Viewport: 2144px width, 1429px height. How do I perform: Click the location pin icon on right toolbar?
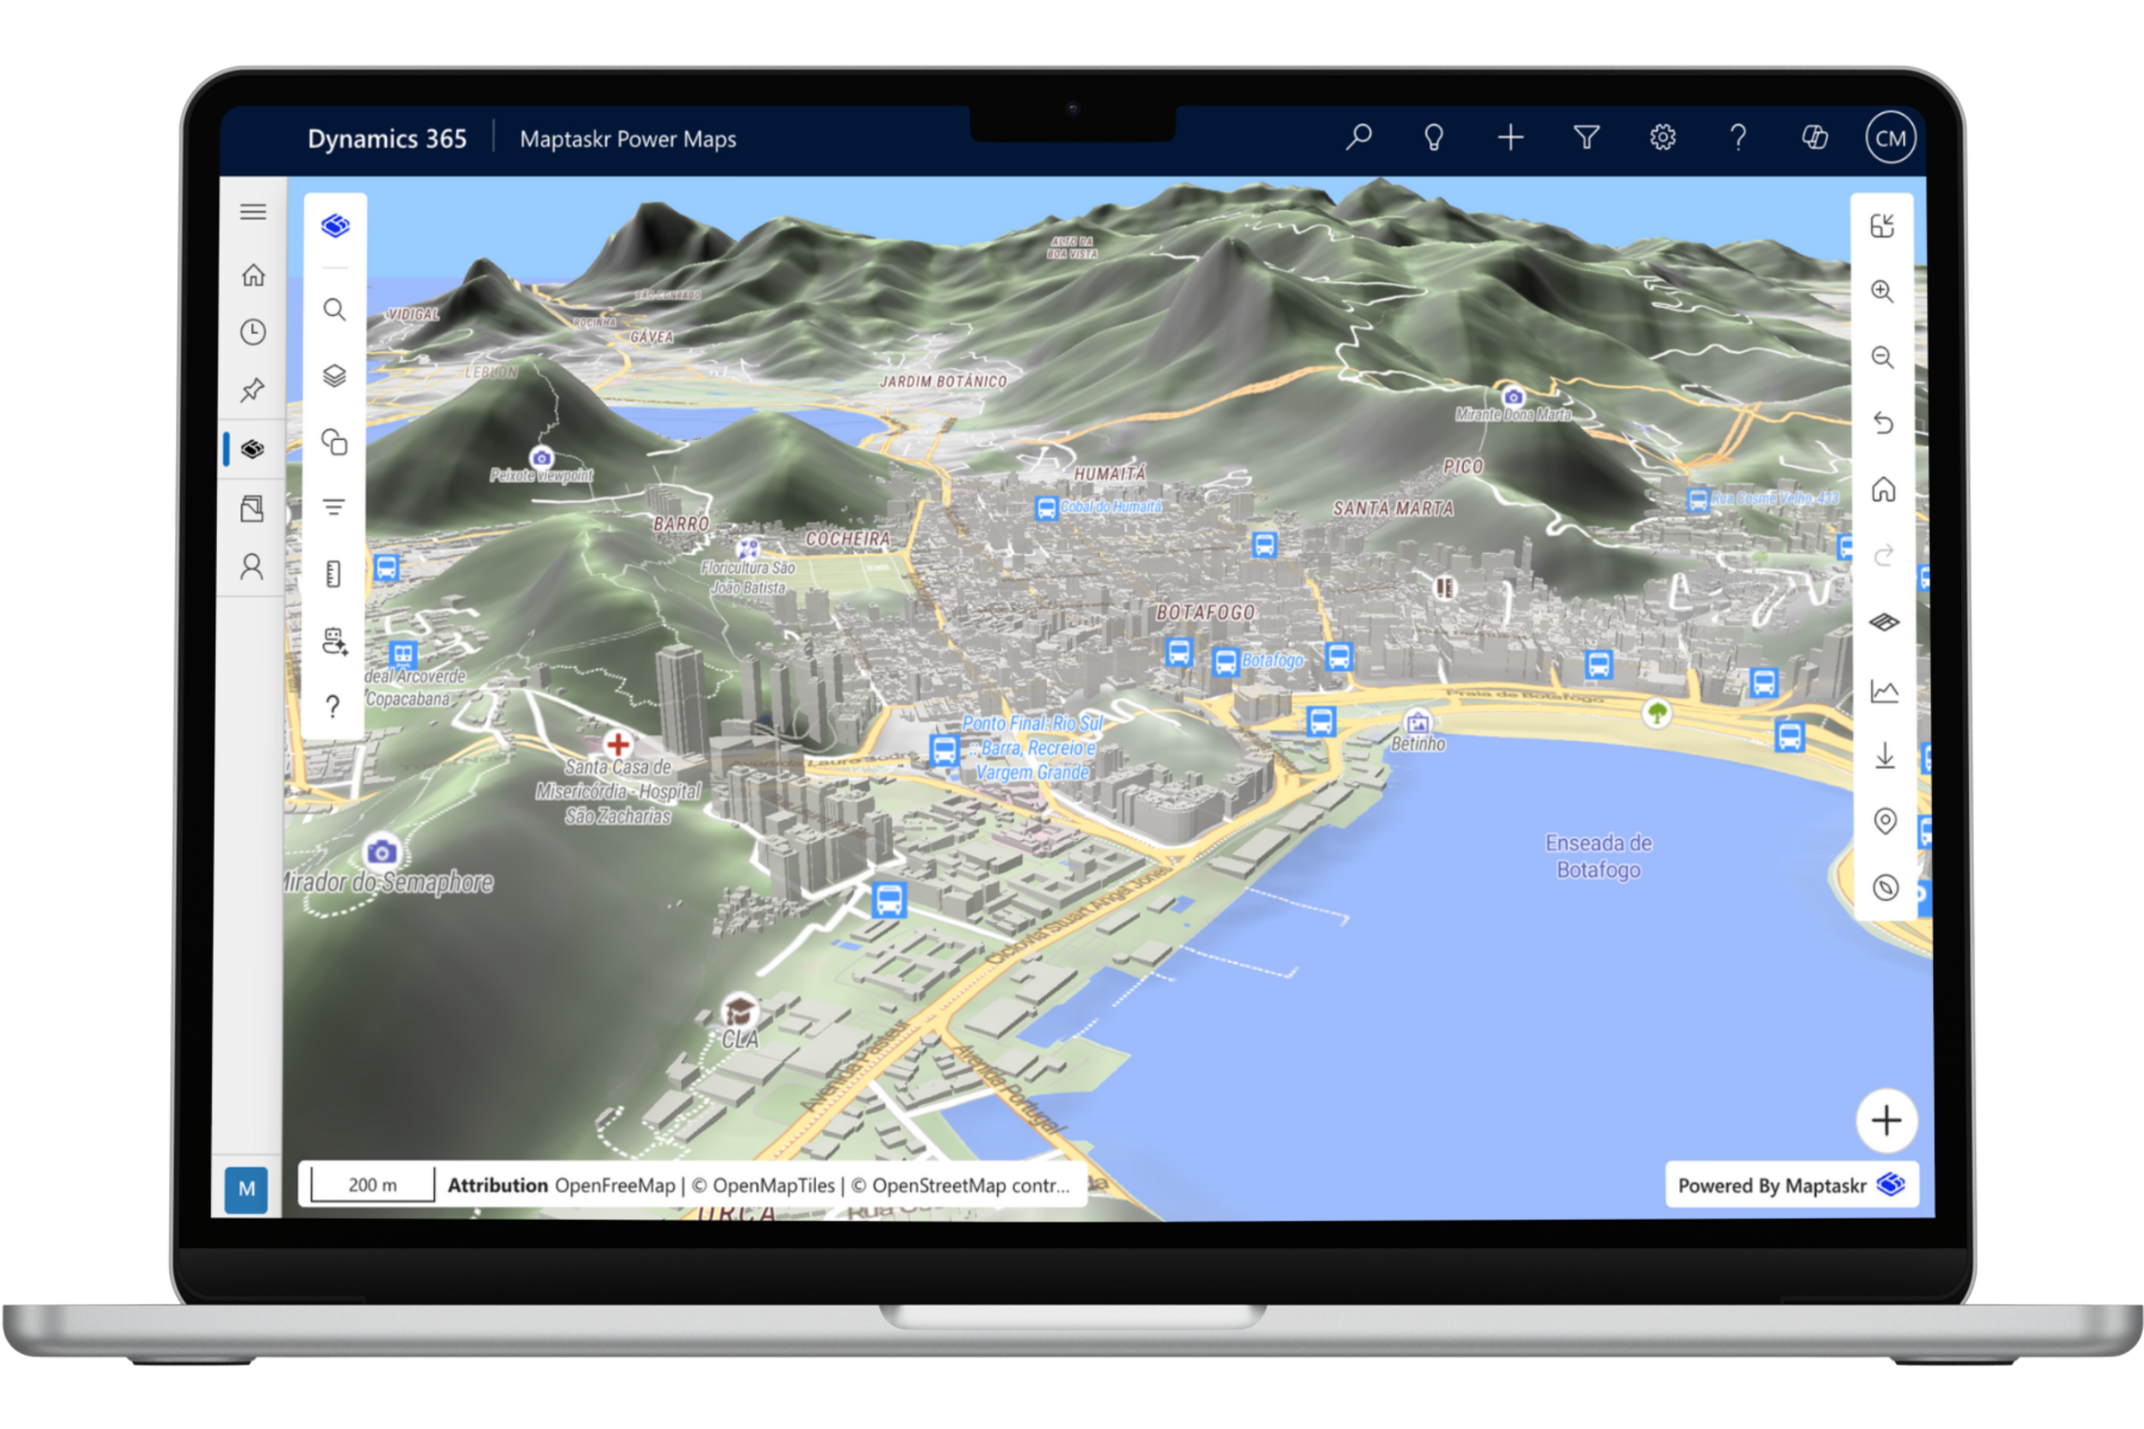tap(1884, 821)
